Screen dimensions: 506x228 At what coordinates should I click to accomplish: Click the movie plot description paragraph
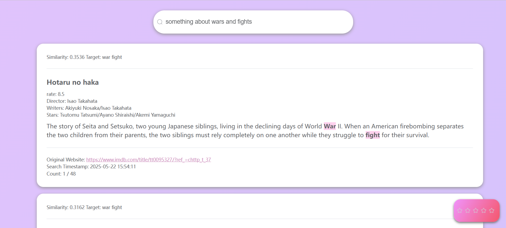[x=255, y=131]
